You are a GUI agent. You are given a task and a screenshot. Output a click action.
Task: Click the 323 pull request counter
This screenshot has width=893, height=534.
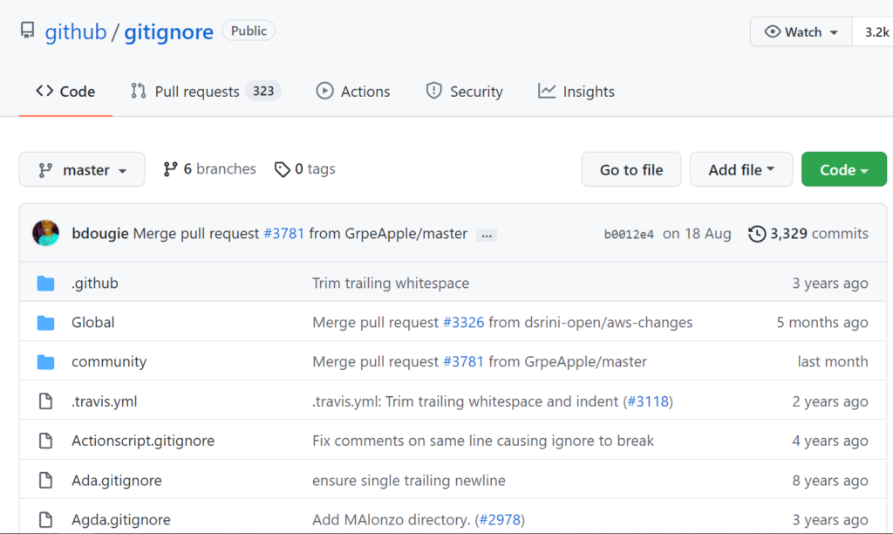(x=263, y=92)
